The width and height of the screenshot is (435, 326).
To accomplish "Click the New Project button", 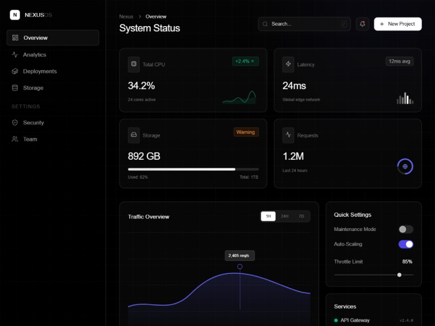I will click(x=397, y=24).
